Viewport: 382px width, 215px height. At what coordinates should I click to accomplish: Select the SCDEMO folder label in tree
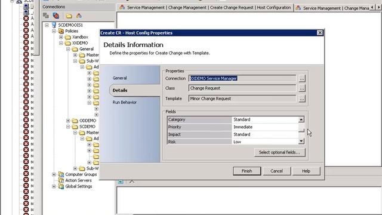coord(87,127)
